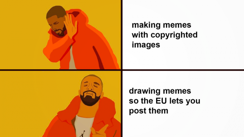Click the "making memes" caption line
This screenshot has width=244, height=137.
161,25
